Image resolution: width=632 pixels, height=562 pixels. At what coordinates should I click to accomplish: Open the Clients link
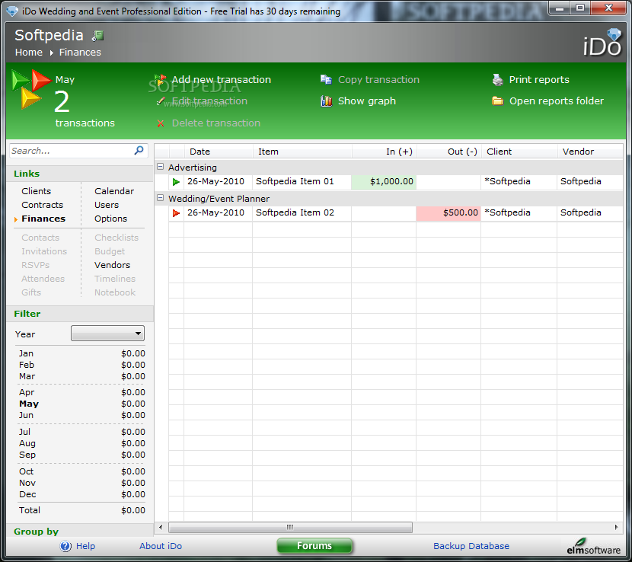[37, 191]
